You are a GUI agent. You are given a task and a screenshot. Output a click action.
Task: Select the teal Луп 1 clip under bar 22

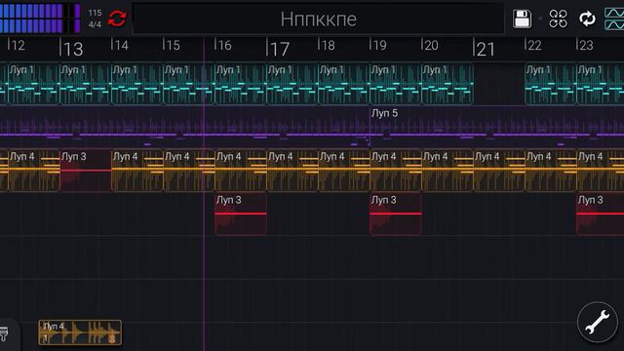coord(551,84)
